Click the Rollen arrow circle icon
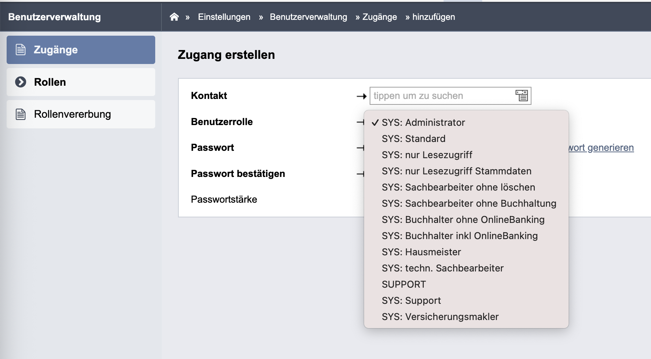The height and width of the screenshot is (359, 651). [x=21, y=82]
